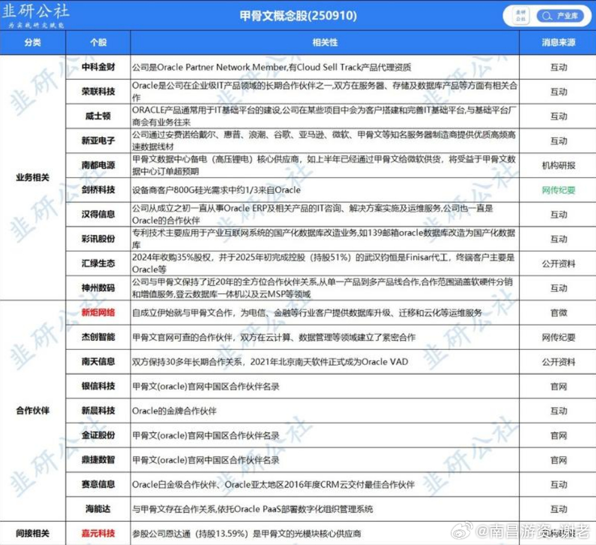The width and height of the screenshot is (596, 545).
Task: Select stock 南天信息
Action: point(98,361)
